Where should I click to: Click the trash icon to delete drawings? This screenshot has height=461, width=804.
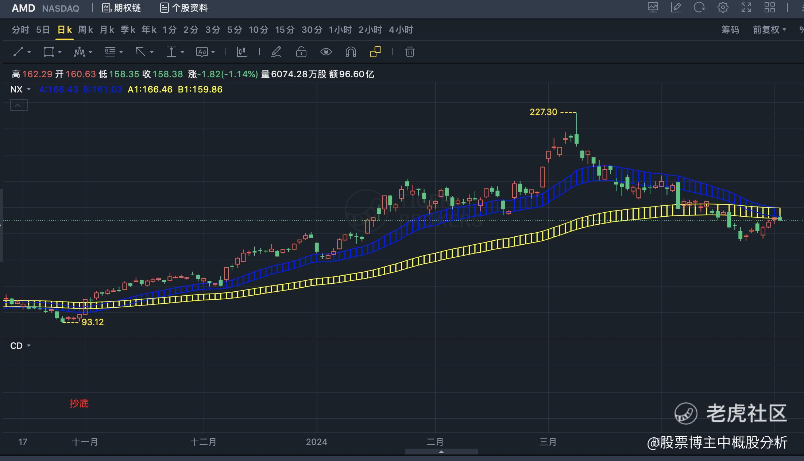tap(410, 52)
